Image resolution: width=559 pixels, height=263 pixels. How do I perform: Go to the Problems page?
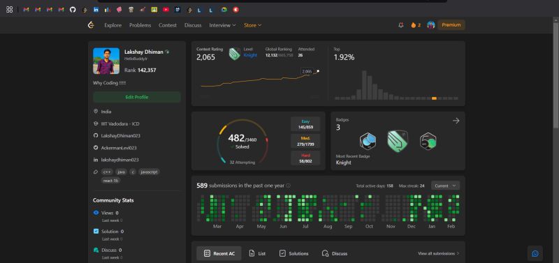point(140,25)
